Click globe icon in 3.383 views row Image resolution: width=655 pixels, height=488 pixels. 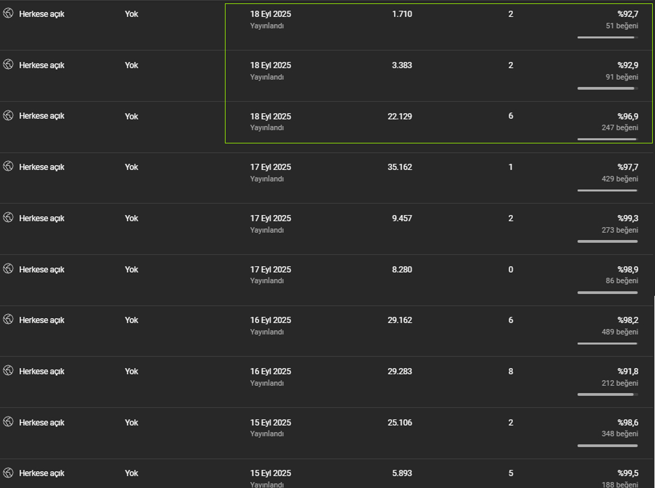8,65
